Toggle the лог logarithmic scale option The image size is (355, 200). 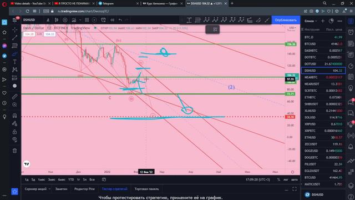286,179
